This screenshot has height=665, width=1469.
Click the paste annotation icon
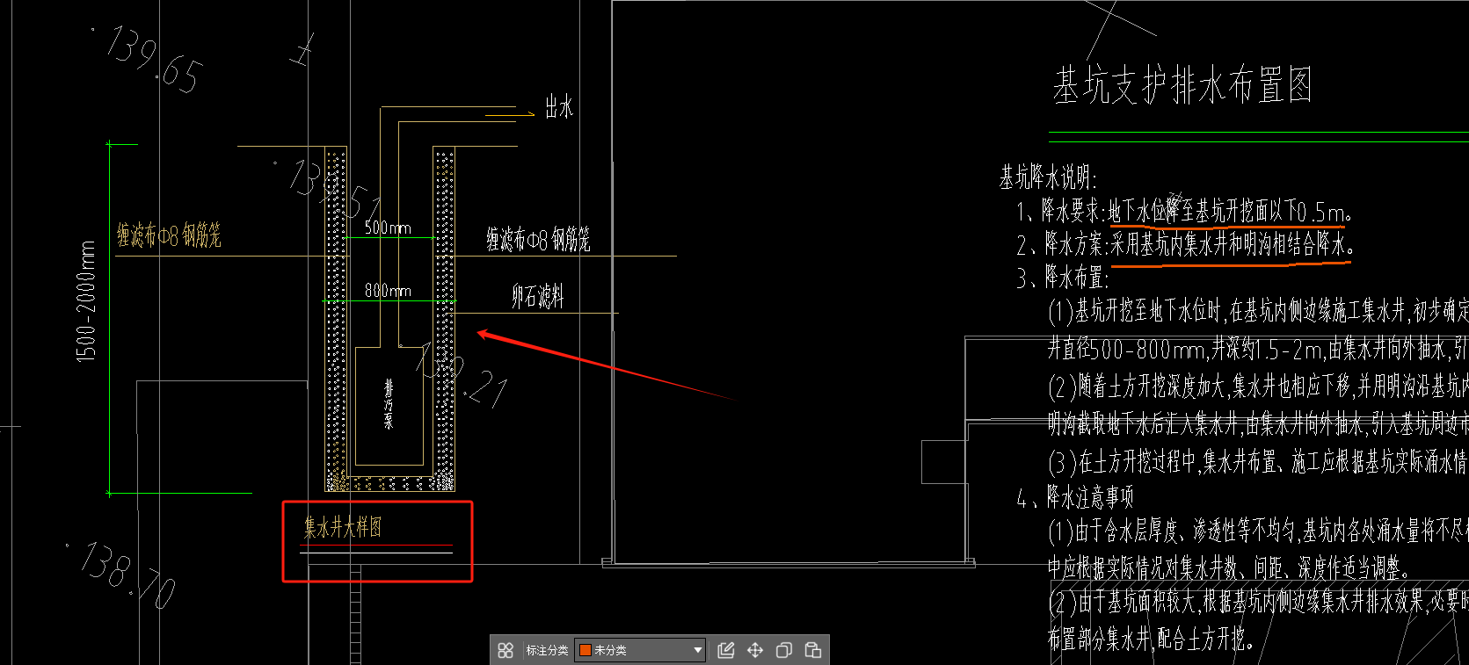813,650
